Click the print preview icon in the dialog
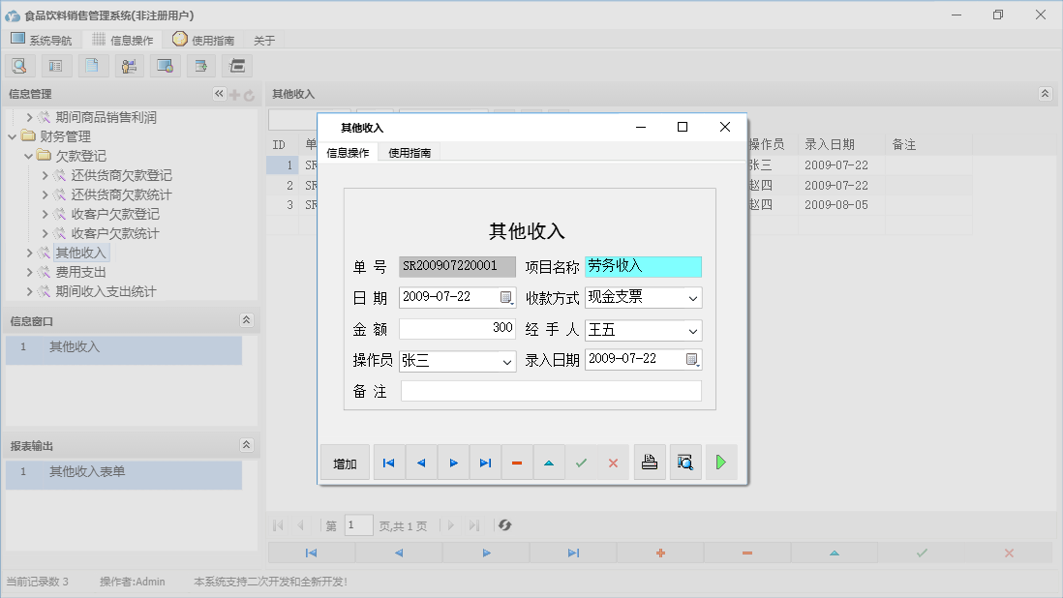This screenshot has width=1063, height=598. click(x=685, y=463)
